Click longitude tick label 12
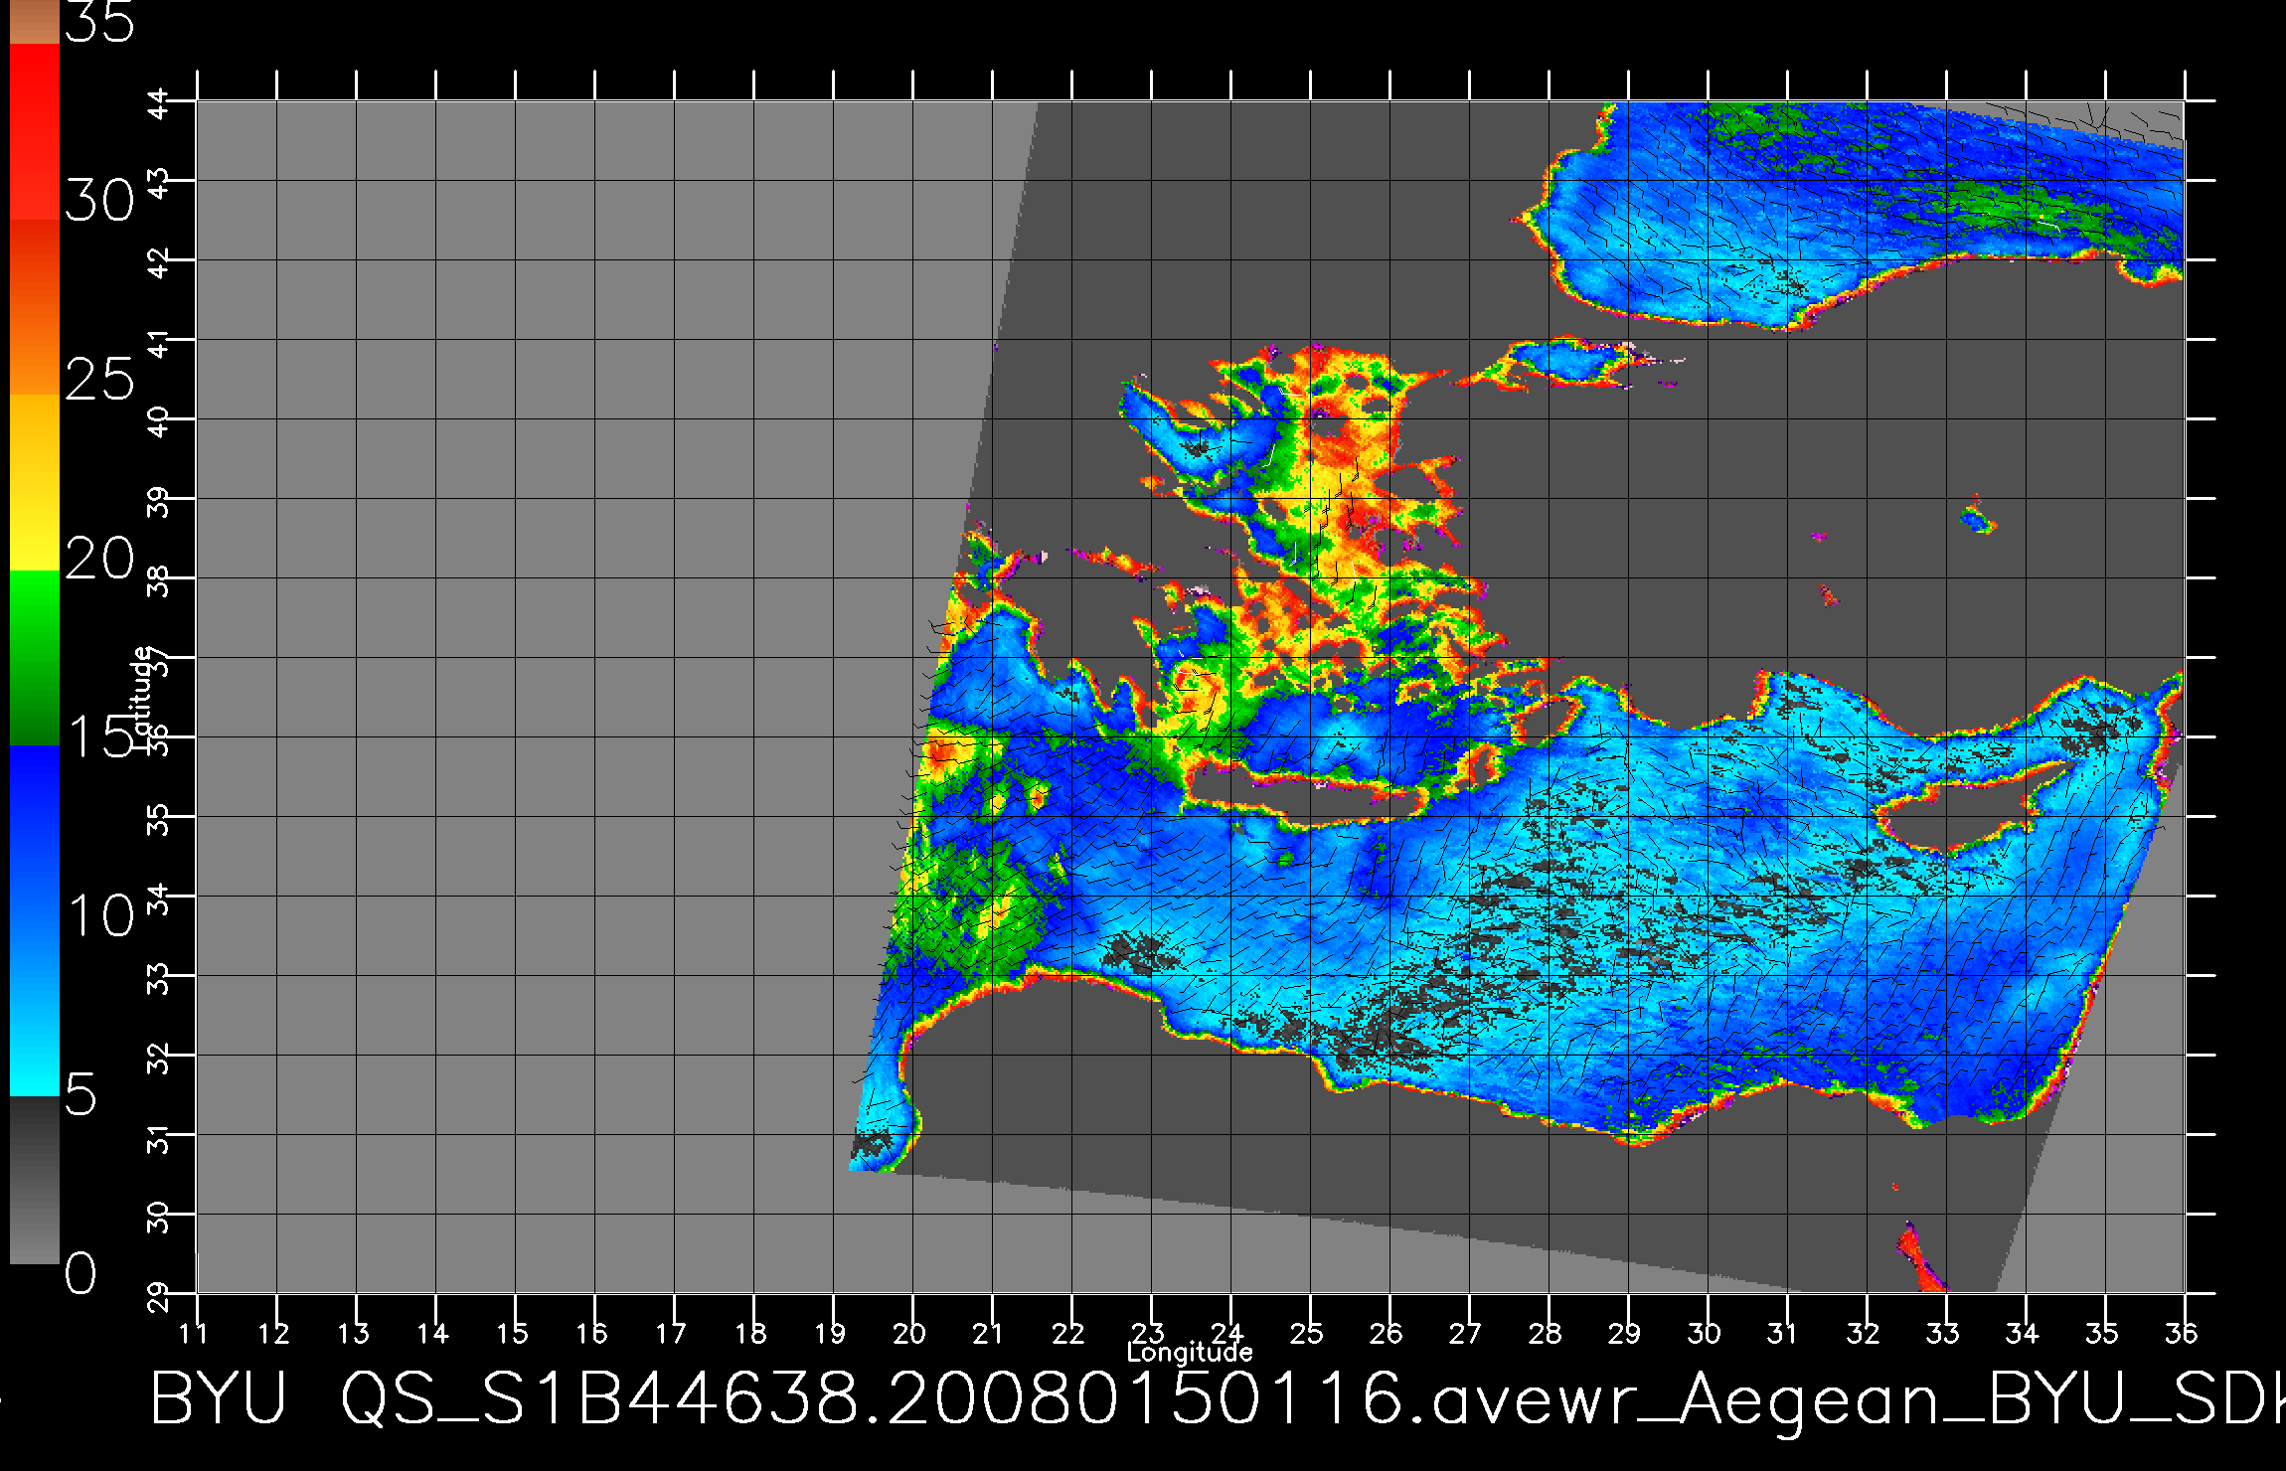2286x1471 pixels. 273,1334
